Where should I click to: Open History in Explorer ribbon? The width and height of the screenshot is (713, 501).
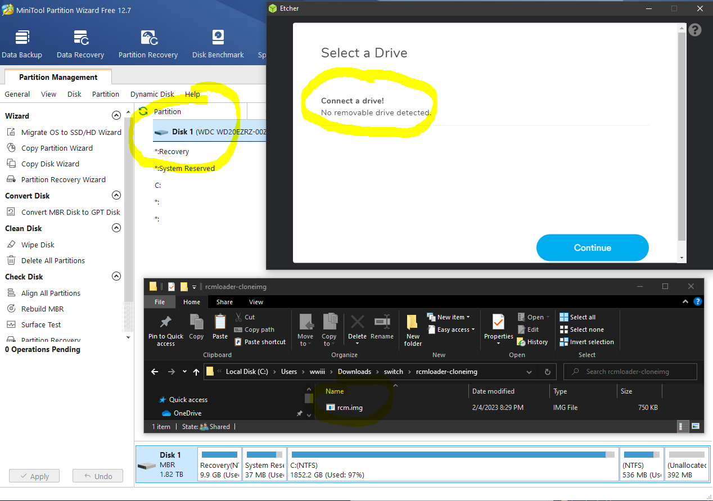(533, 342)
